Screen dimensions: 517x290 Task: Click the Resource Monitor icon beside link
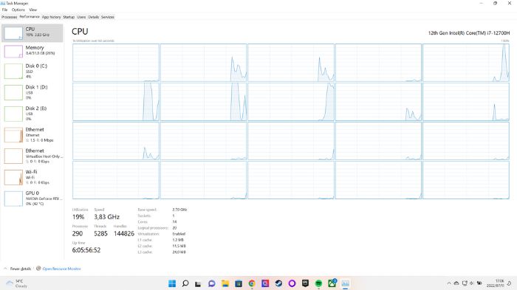pyautogui.click(x=38, y=269)
